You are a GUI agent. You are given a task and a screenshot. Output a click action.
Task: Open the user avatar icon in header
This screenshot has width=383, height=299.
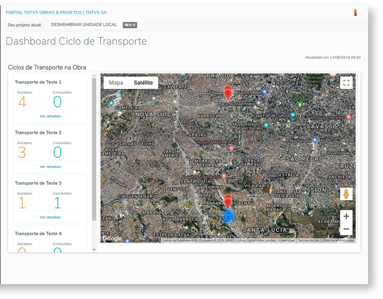(x=355, y=13)
